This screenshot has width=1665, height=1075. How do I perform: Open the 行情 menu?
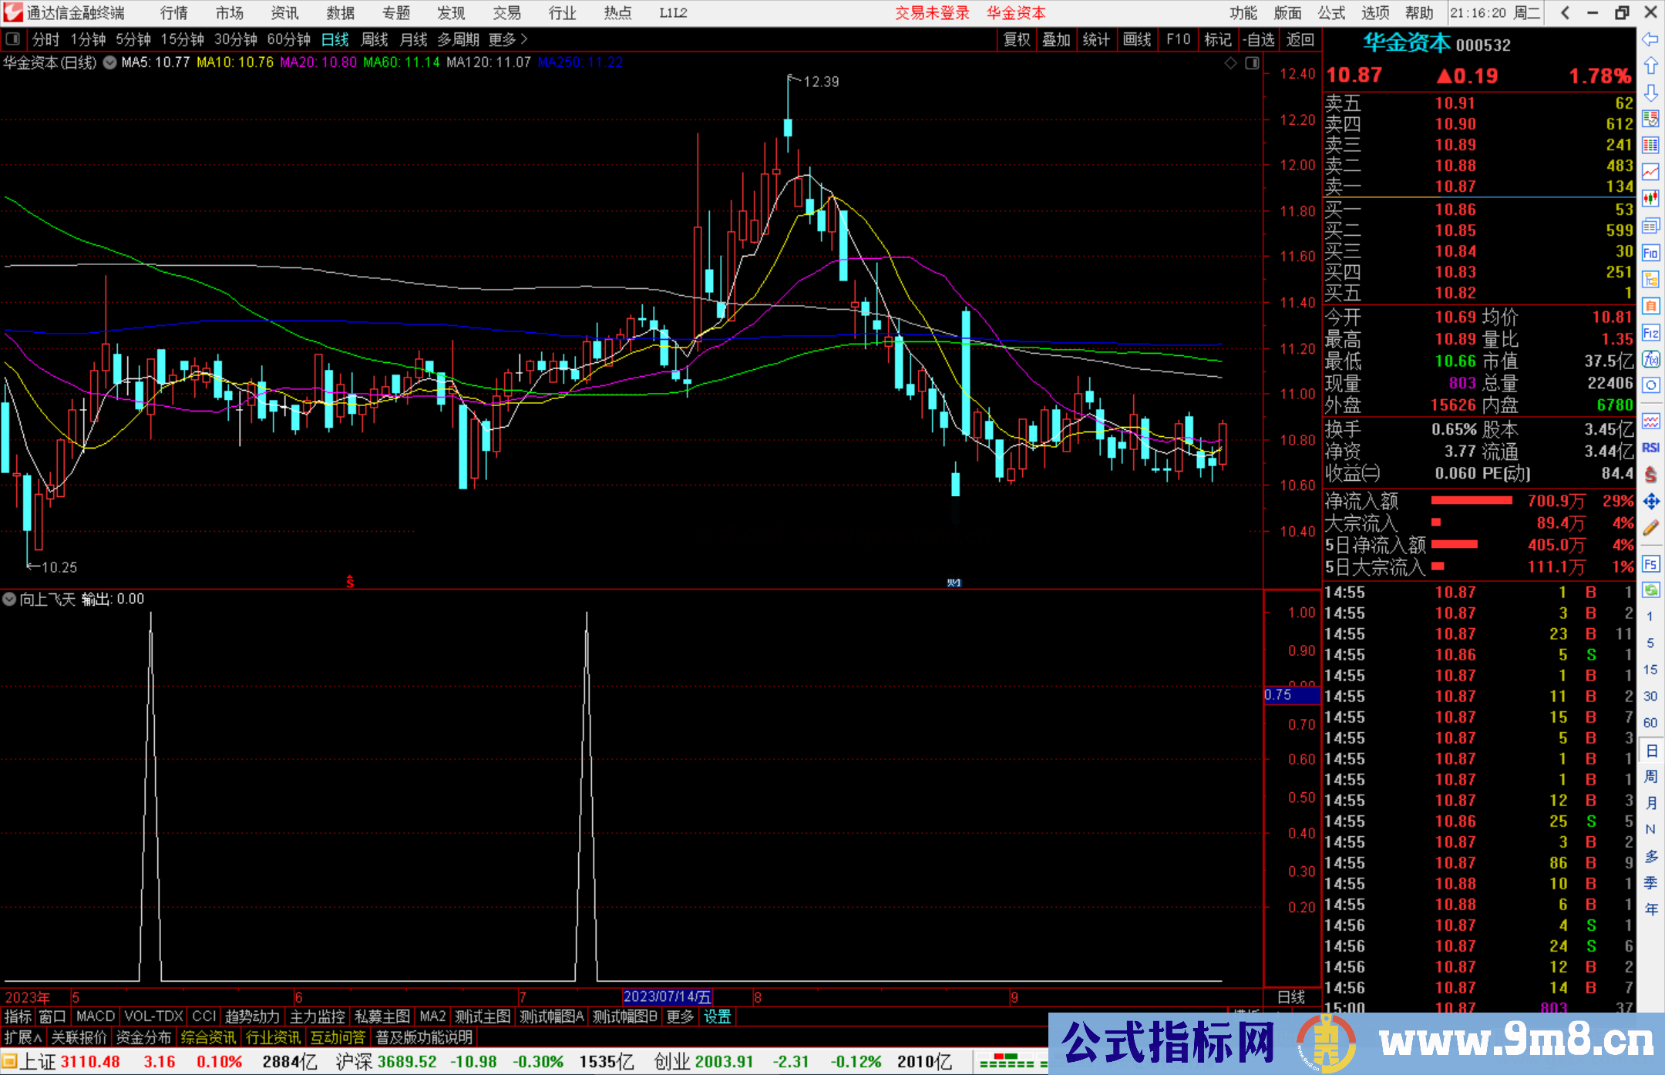click(174, 12)
